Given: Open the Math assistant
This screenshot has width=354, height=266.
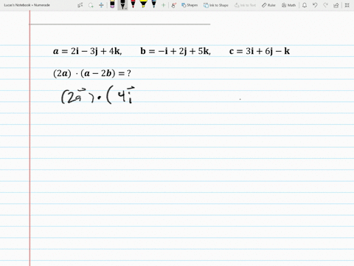Looking at the screenshot, I should click(x=288, y=5).
